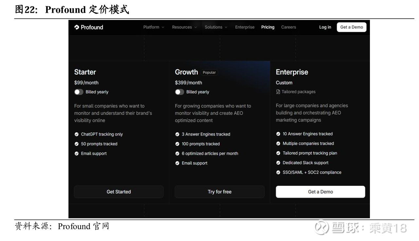Click the Try for free button
Screen dimensions: 419x241
point(219,192)
